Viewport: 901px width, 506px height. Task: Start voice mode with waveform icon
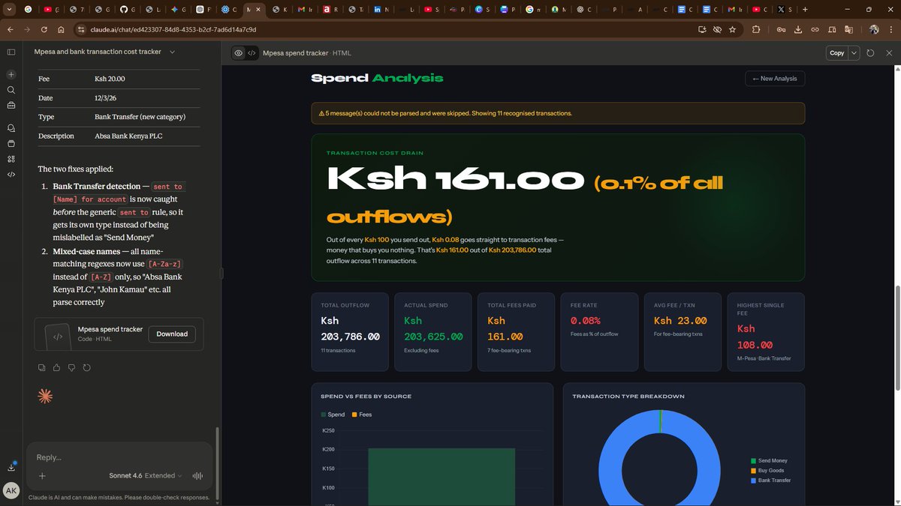[198, 475]
